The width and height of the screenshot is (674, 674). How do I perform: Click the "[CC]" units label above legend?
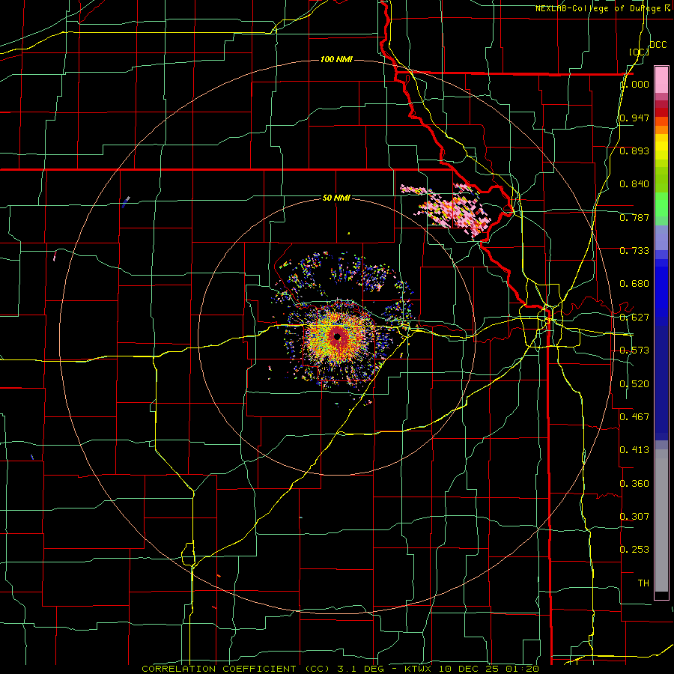(x=639, y=52)
